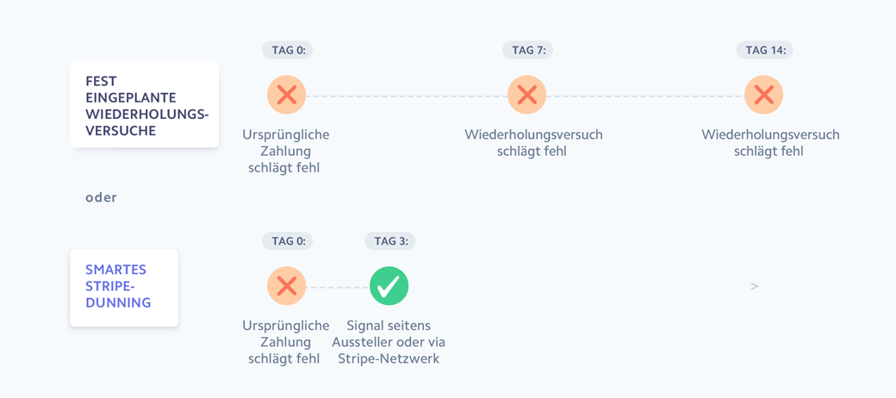The width and height of the screenshot is (896, 398).
Task: Select the green success checkmark icon
Action: click(x=389, y=286)
